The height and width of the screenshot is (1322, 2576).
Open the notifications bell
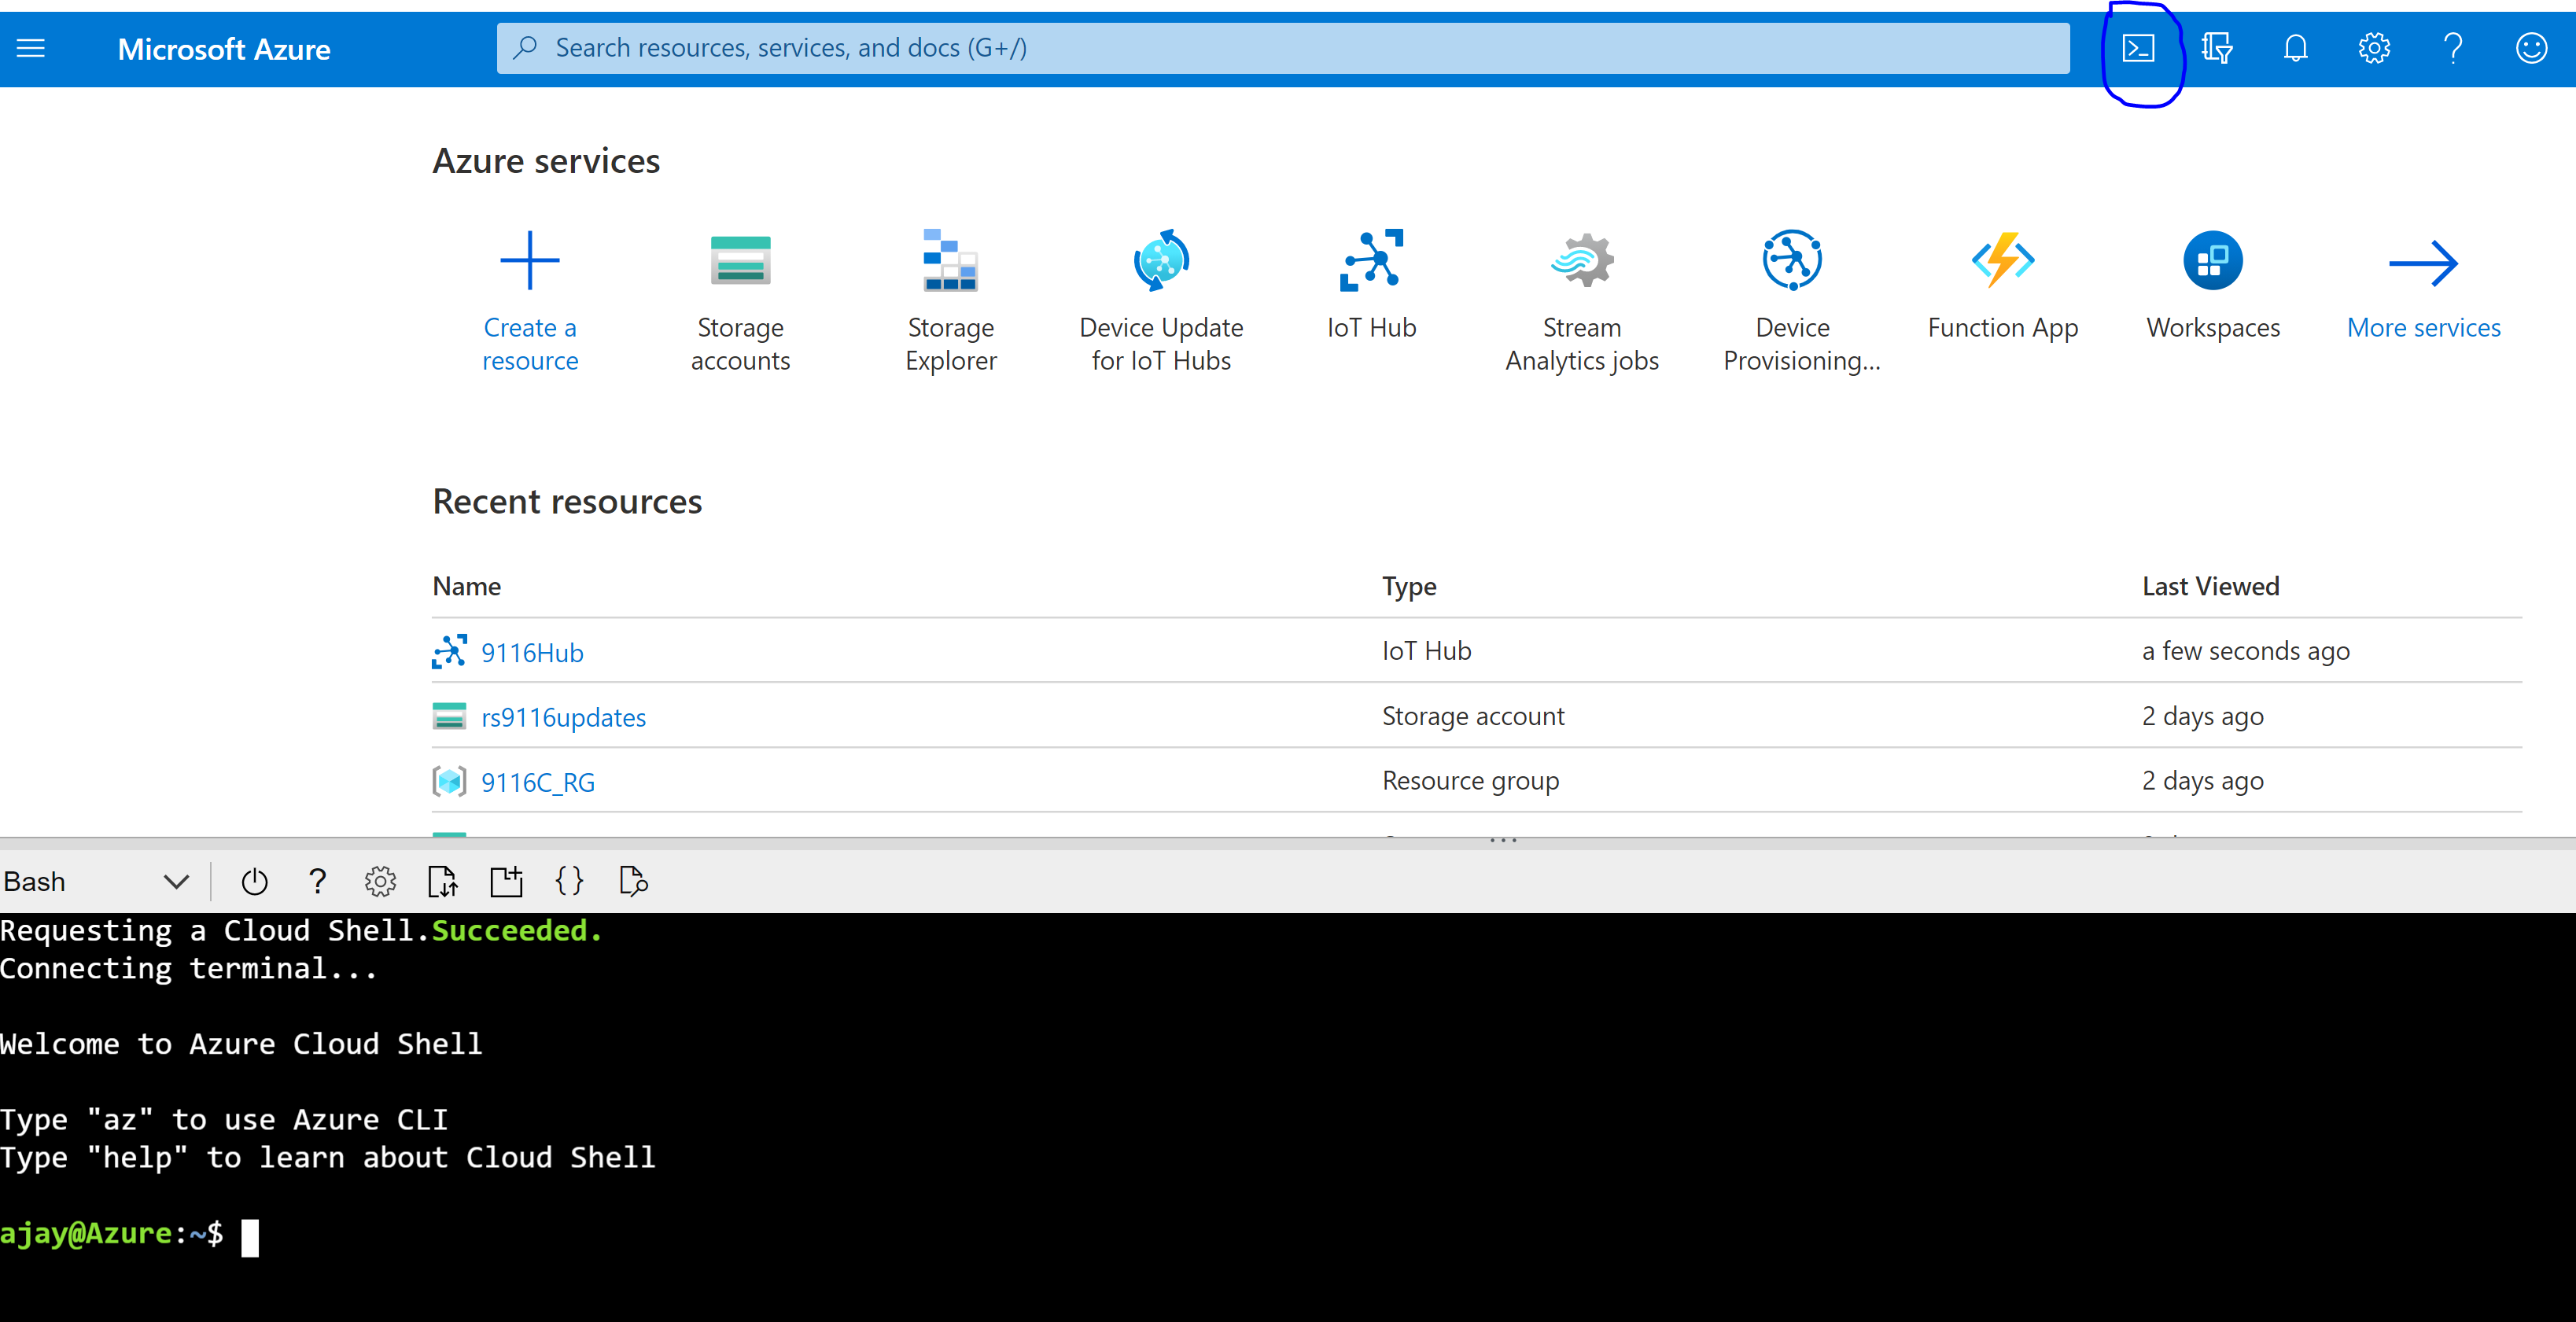pyautogui.click(x=2295, y=48)
